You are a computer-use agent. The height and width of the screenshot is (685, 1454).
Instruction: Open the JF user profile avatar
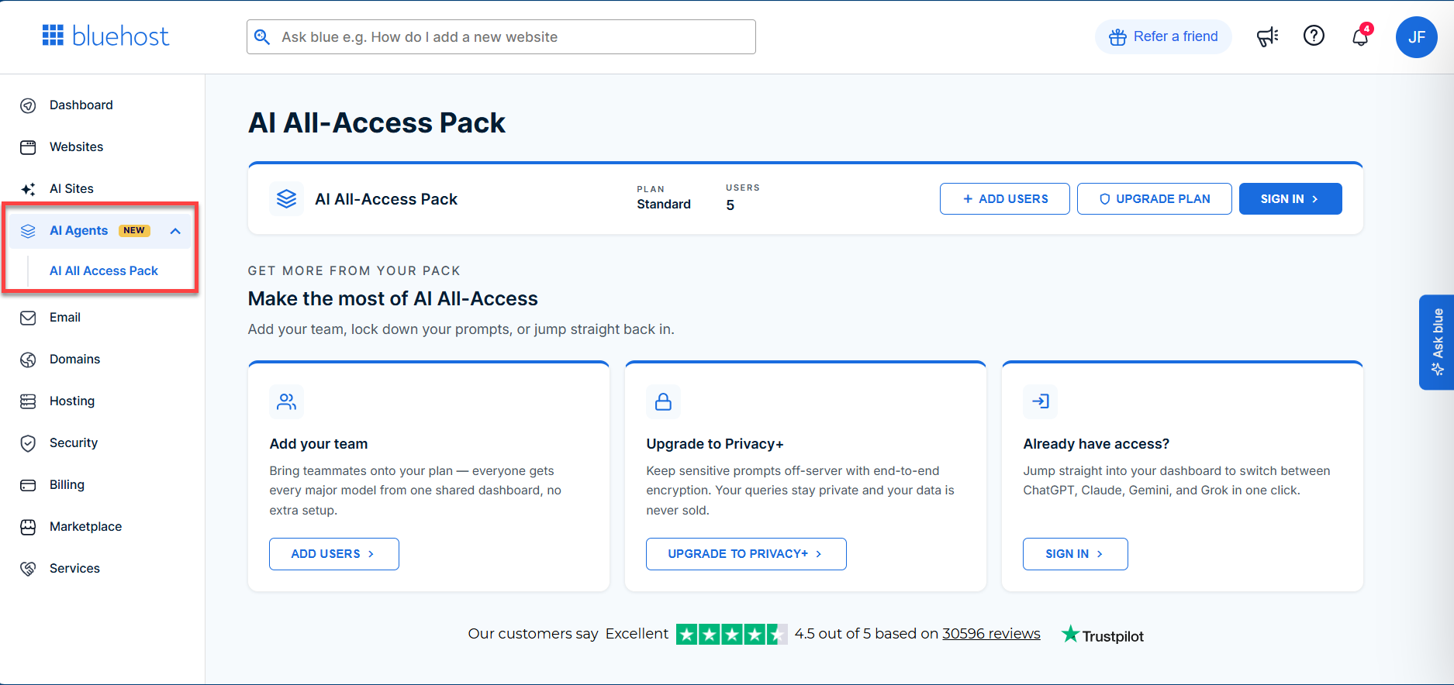point(1416,37)
